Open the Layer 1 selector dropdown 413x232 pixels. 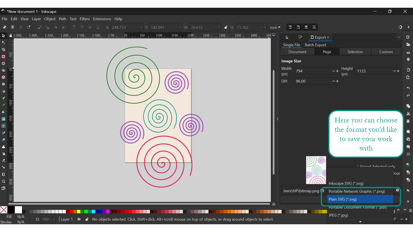(67, 219)
